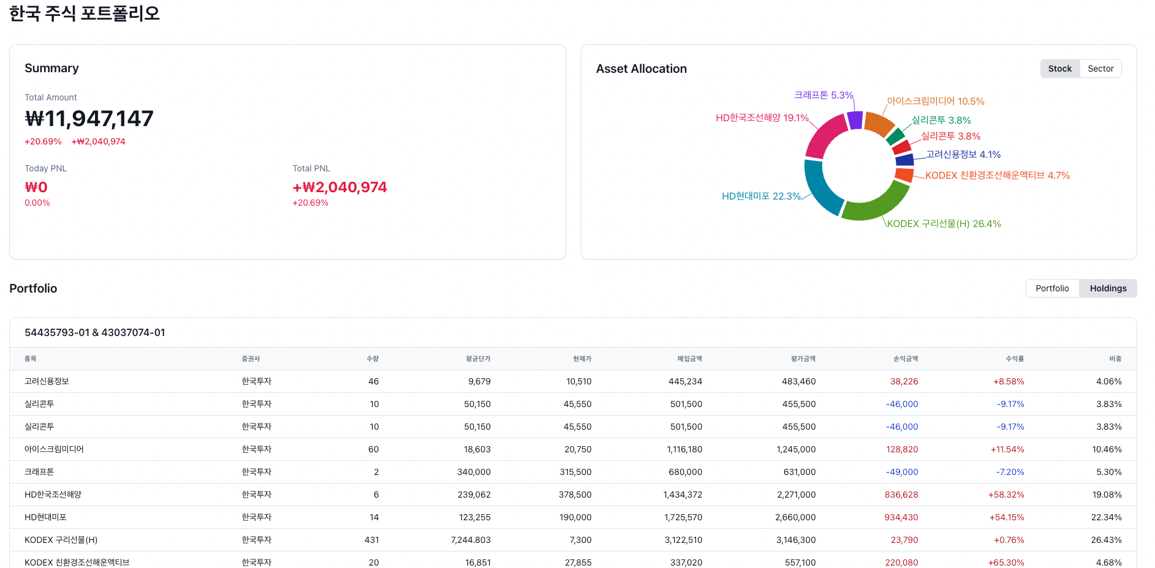Click the 현재가 column header
Screen dimensions: 1155x568
pyautogui.click(x=582, y=359)
